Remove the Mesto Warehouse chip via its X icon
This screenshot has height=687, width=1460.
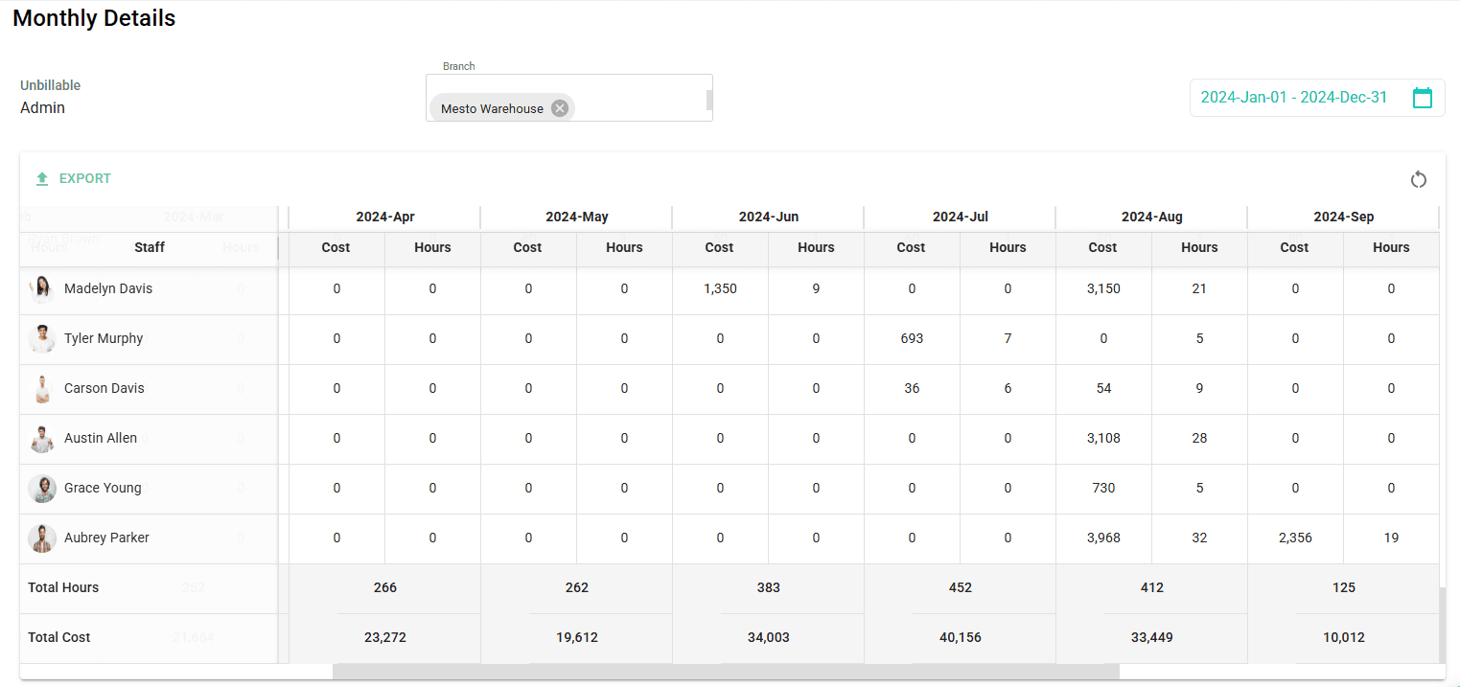pyautogui.click(x=560, y=107)
